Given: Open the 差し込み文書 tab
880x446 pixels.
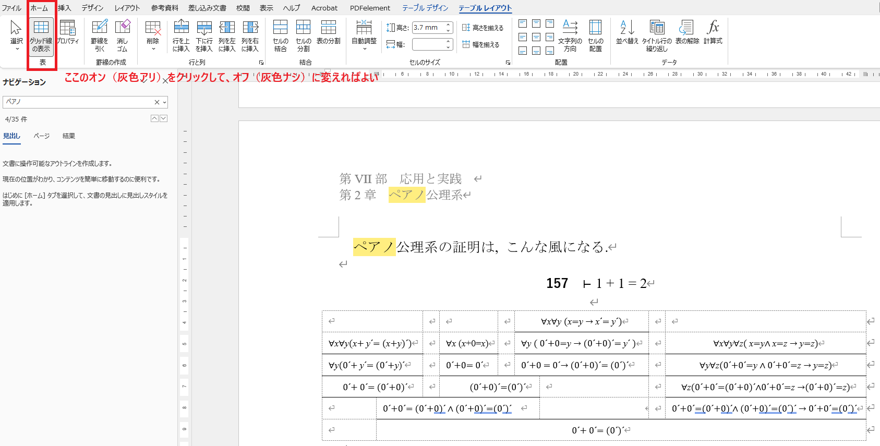Looking at the screenshot, I should point(207,8).
